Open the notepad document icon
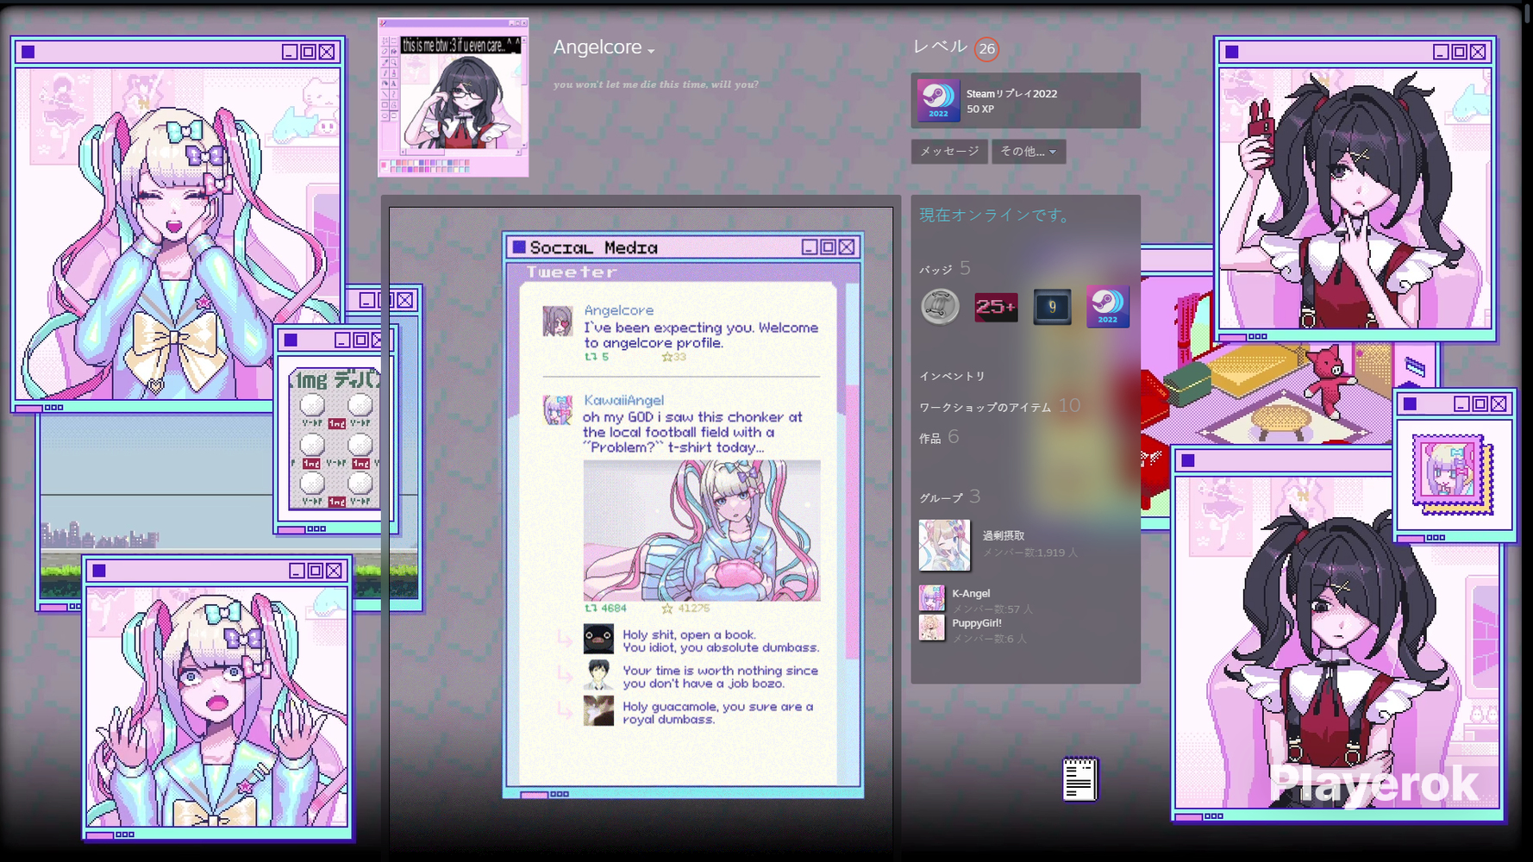1533x862 pixels. 1079,778
